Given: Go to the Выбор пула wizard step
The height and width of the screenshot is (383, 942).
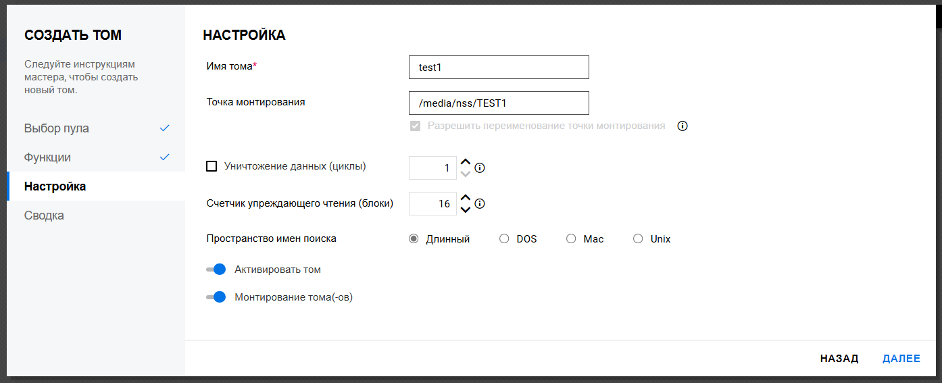Looking at the screenshot, I should pos(57,128).
